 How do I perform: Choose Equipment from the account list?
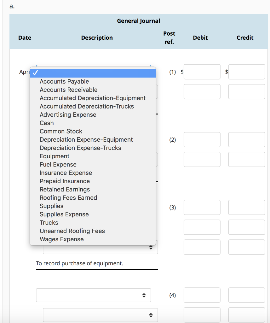click(x=54, y=156)
